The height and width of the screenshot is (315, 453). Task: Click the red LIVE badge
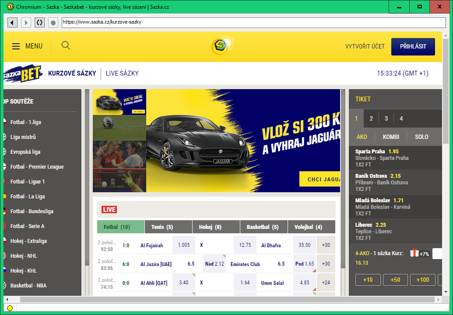pyautogui.click(x=109, y=210)
